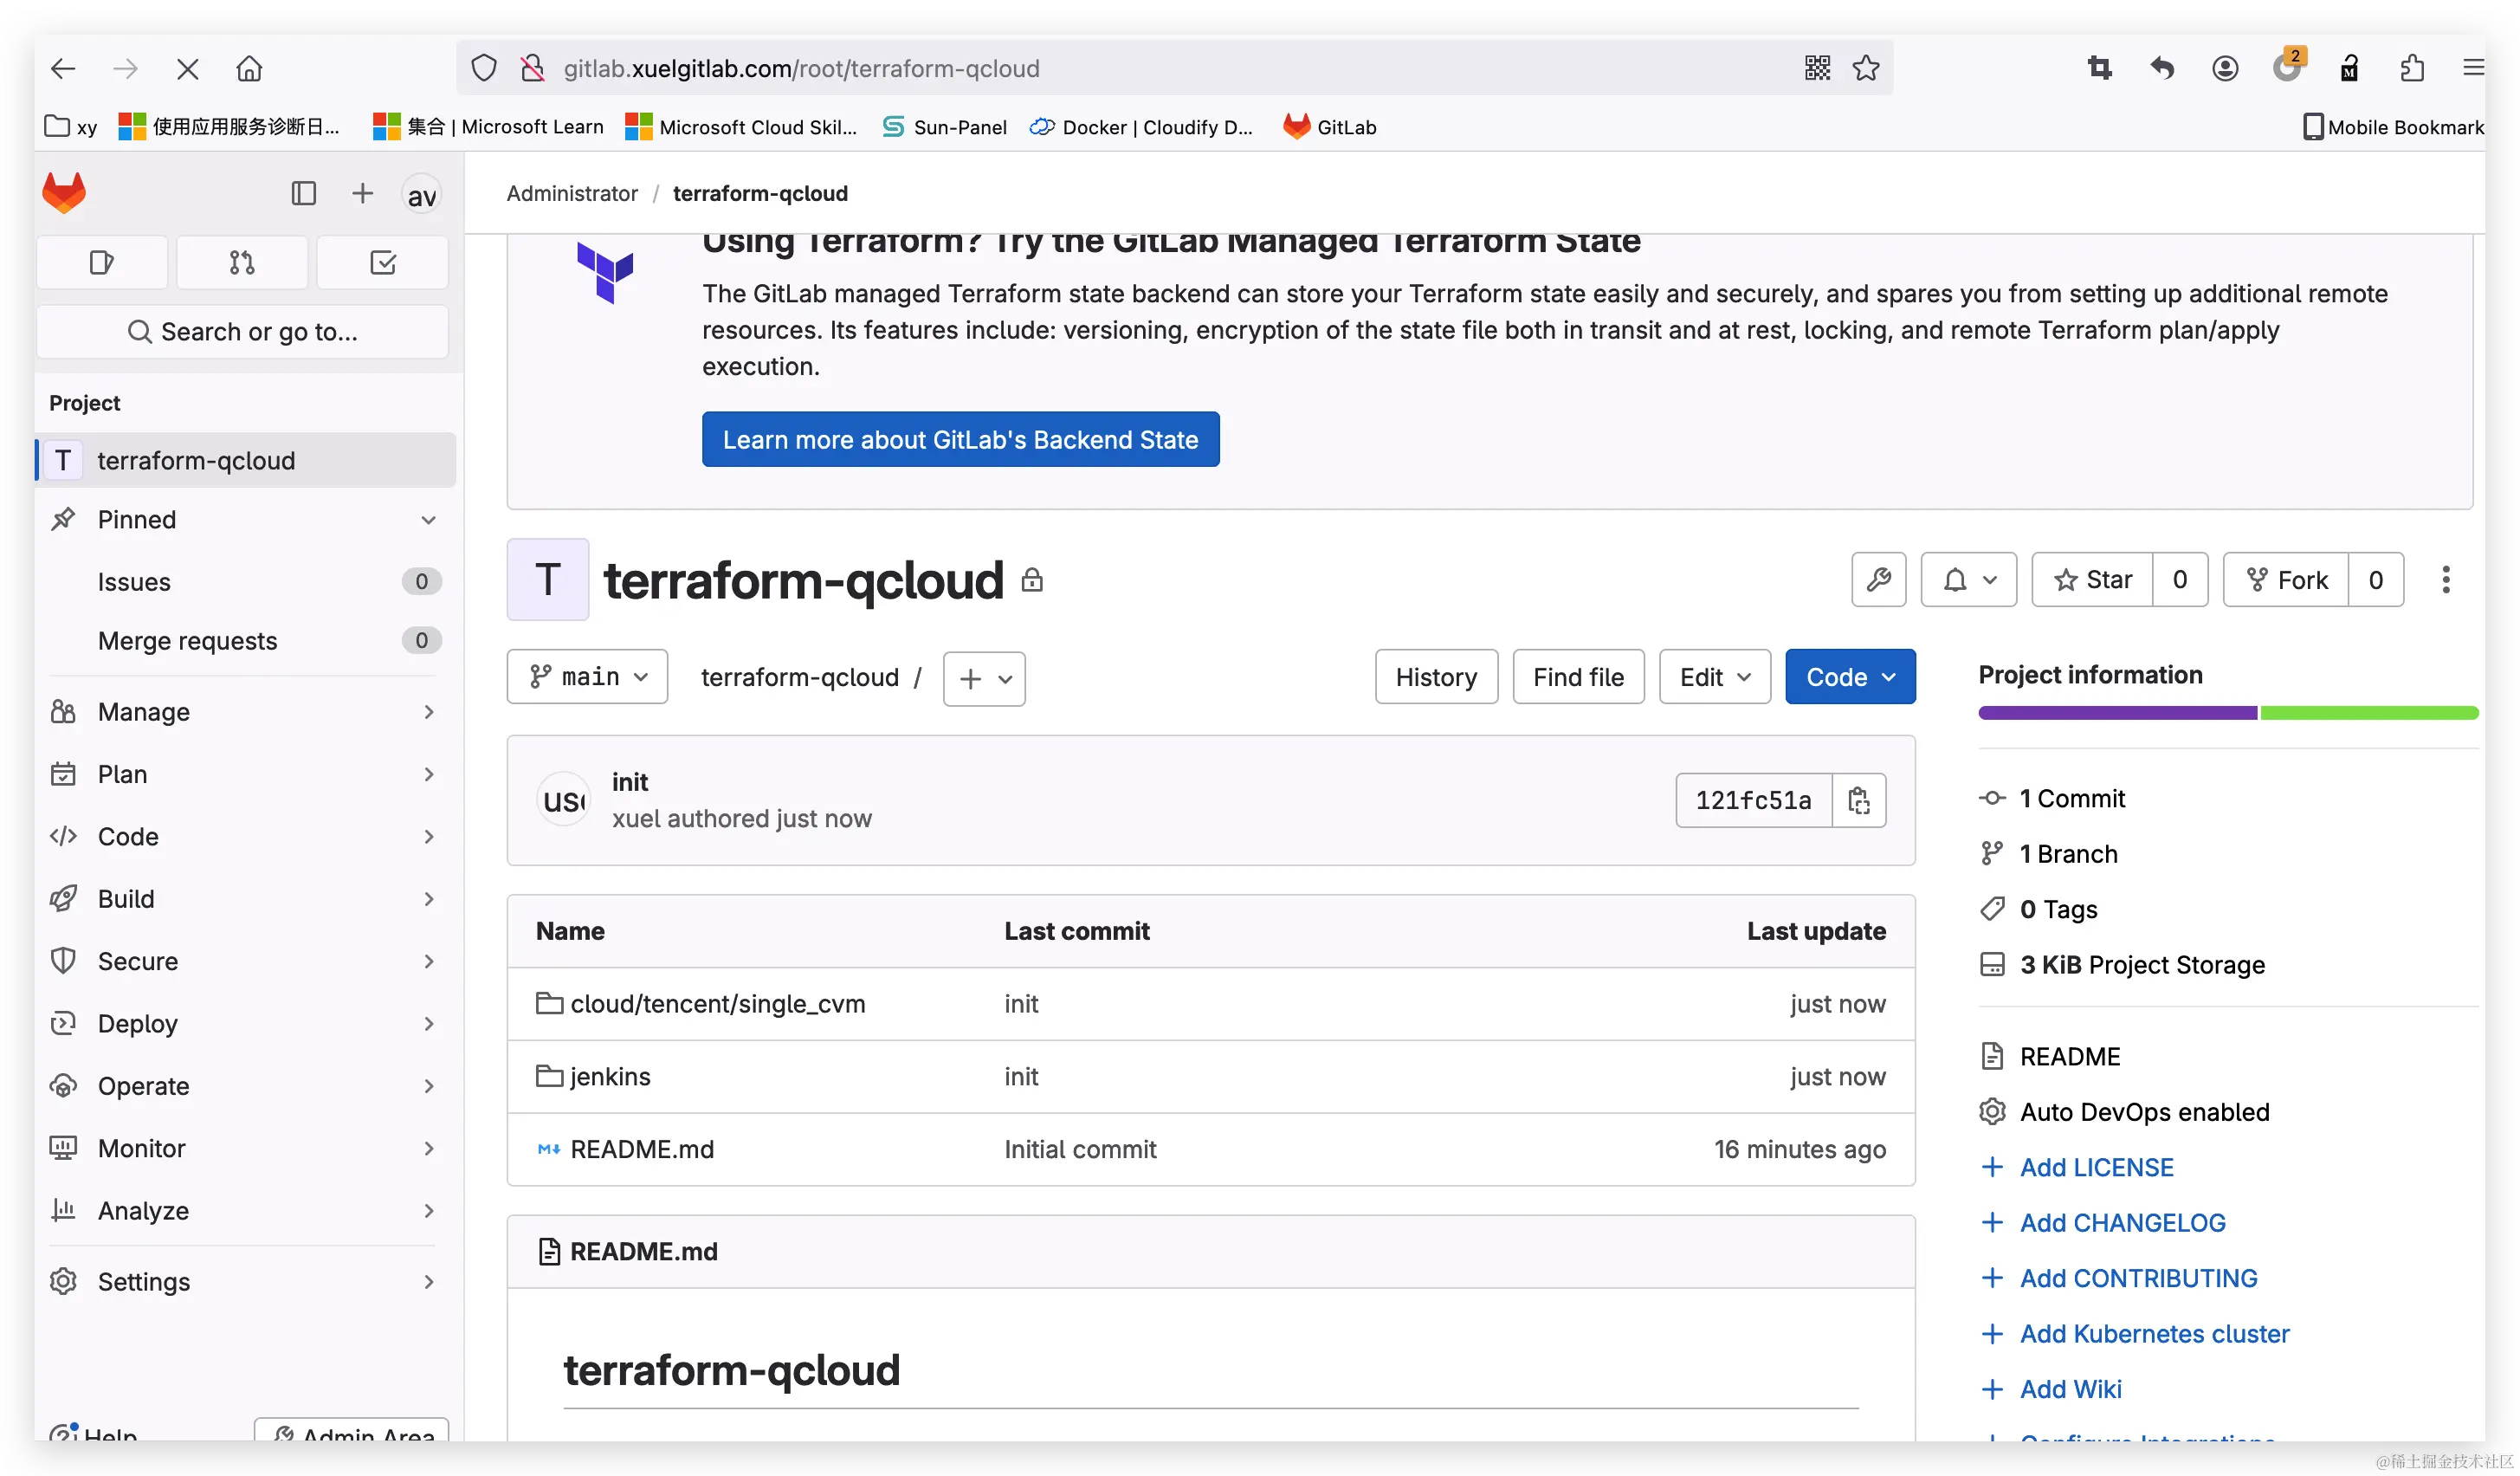
Task: Click the browser forward arrow
Action: [125, 68]
